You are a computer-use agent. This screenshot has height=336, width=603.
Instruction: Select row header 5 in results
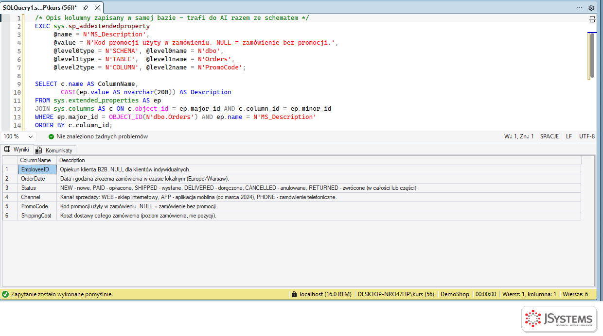click(10, 206)
